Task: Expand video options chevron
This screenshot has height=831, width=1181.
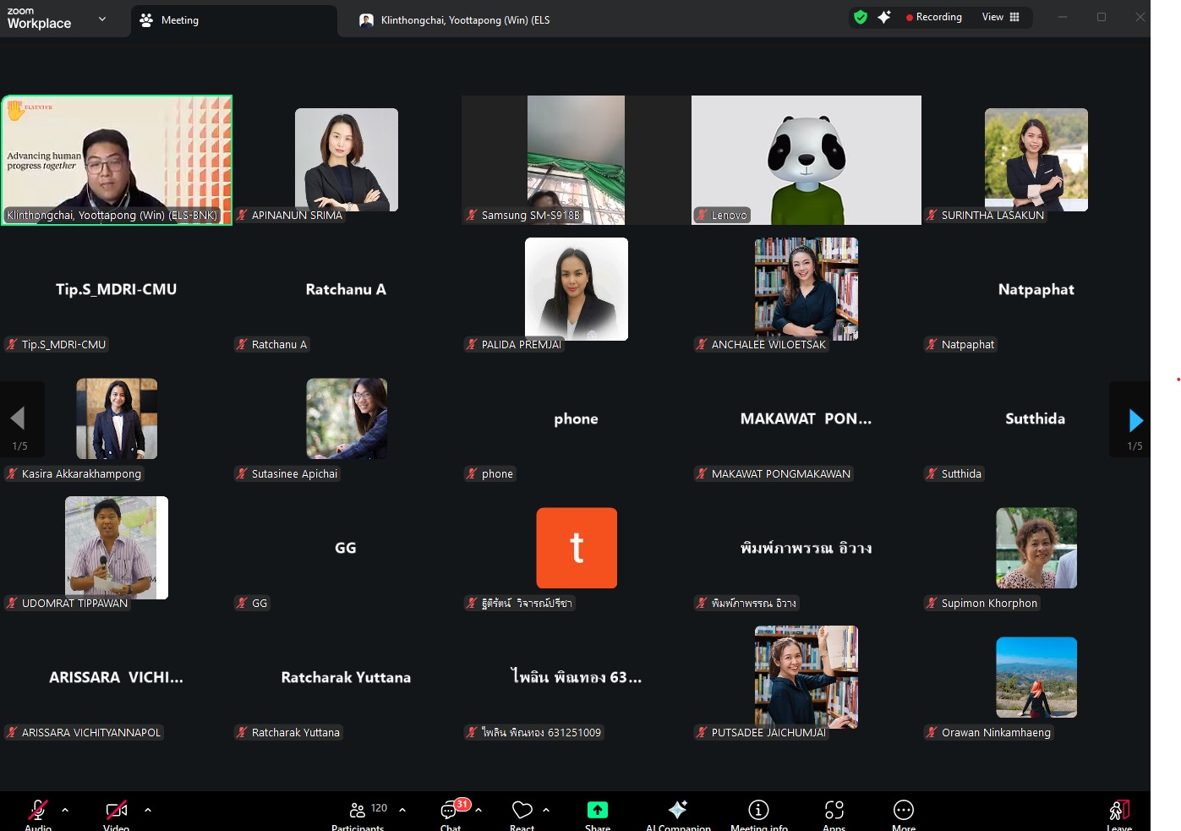Action: pos(148,810)
